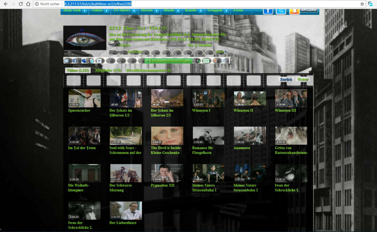Play 'Die Weihn8s-klempner' thumbnail
The image size is (377, 232).
pyautogui.click(x=84, y=173)
